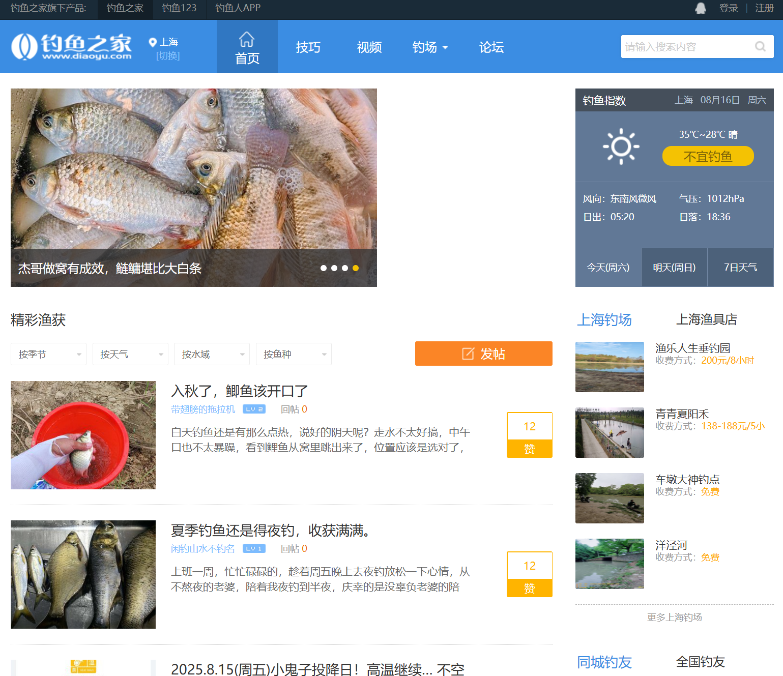The width and height of the screenshot is (783, 676).
Task: Click the pencil icon on the 发帖 button
Action: pos(468,354)
